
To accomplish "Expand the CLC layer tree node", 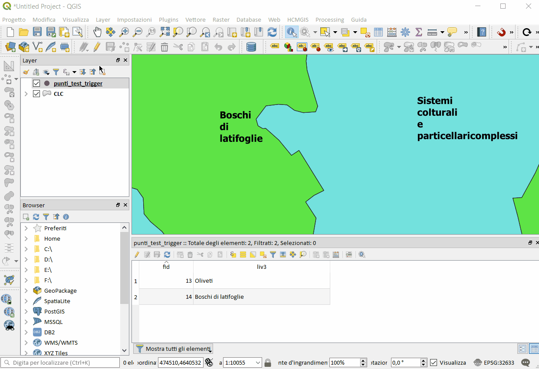I will coord(26,94).
